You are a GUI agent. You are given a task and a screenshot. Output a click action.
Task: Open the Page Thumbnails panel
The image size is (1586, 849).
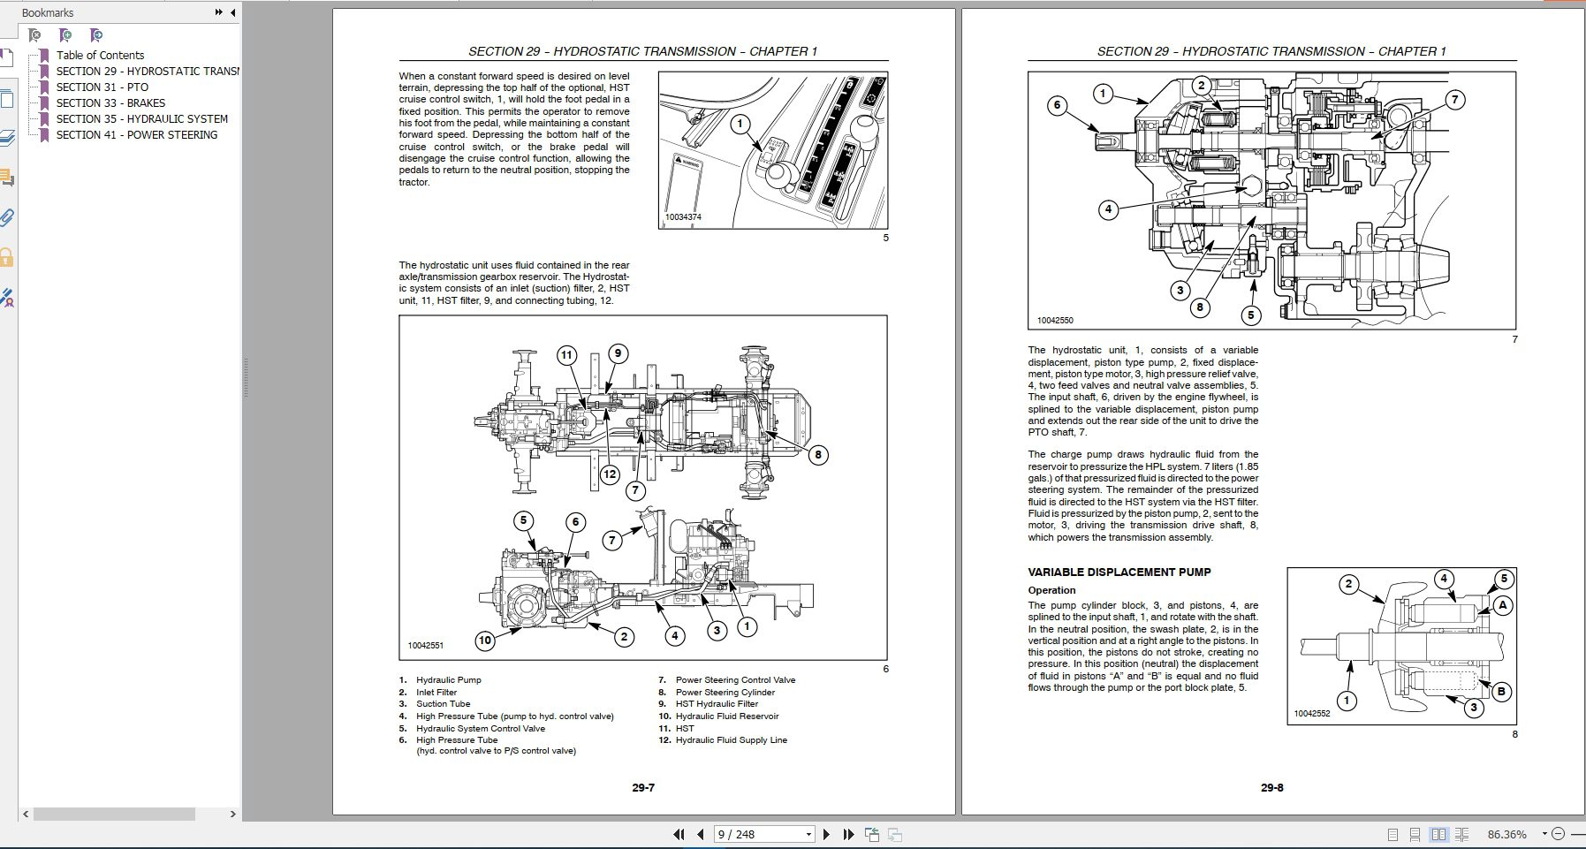[x=10, y=97]
